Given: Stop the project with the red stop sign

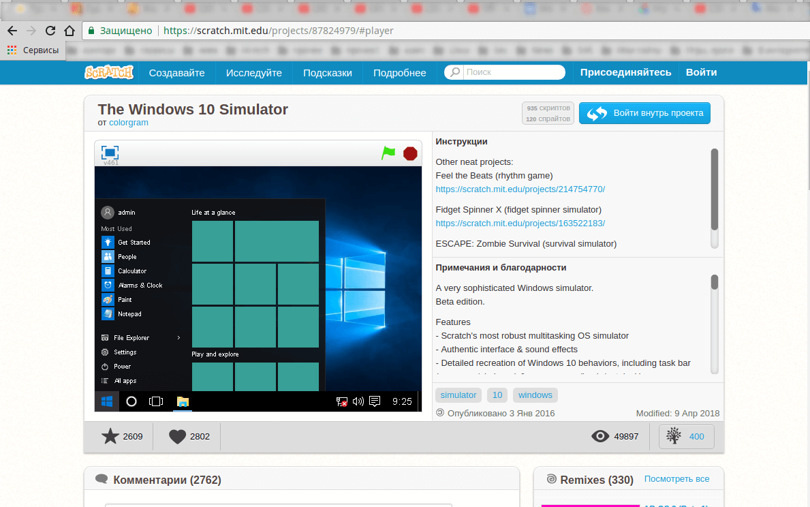Looking at the screenshot, I should [x=410, y=153].
